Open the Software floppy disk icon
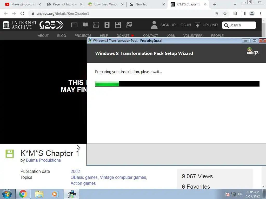The width and height of the screenshot is (266, 199). pos(118,25)
